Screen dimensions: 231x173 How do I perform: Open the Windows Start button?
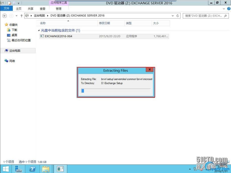pyautogui.click(x=6, y=169)
